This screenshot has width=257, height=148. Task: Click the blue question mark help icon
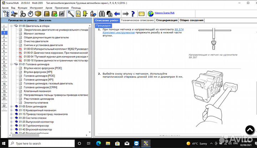(x=133, y=14)
